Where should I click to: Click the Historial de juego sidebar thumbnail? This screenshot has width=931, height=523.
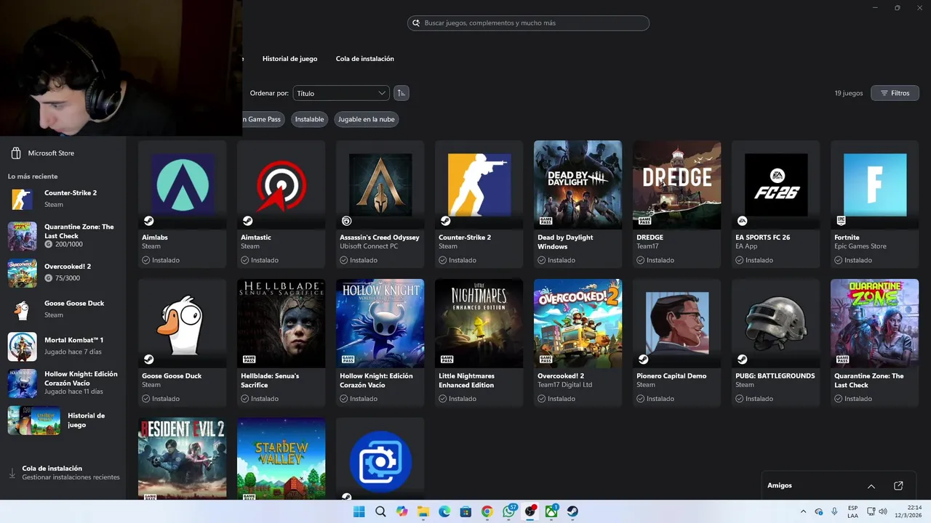click(34, 421)
